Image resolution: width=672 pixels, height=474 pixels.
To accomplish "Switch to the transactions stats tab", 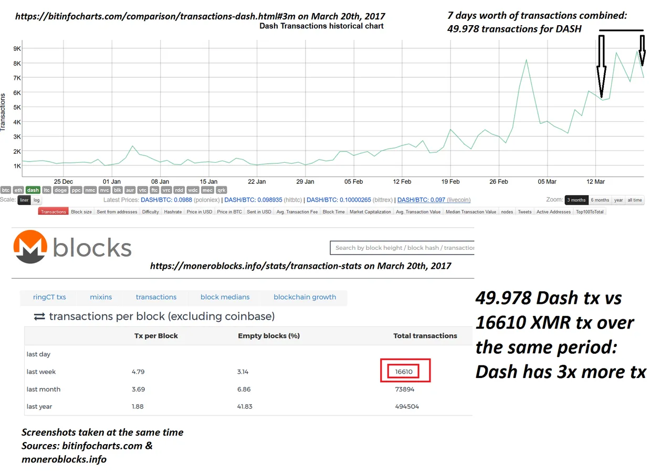I will (x=156, y=297).
